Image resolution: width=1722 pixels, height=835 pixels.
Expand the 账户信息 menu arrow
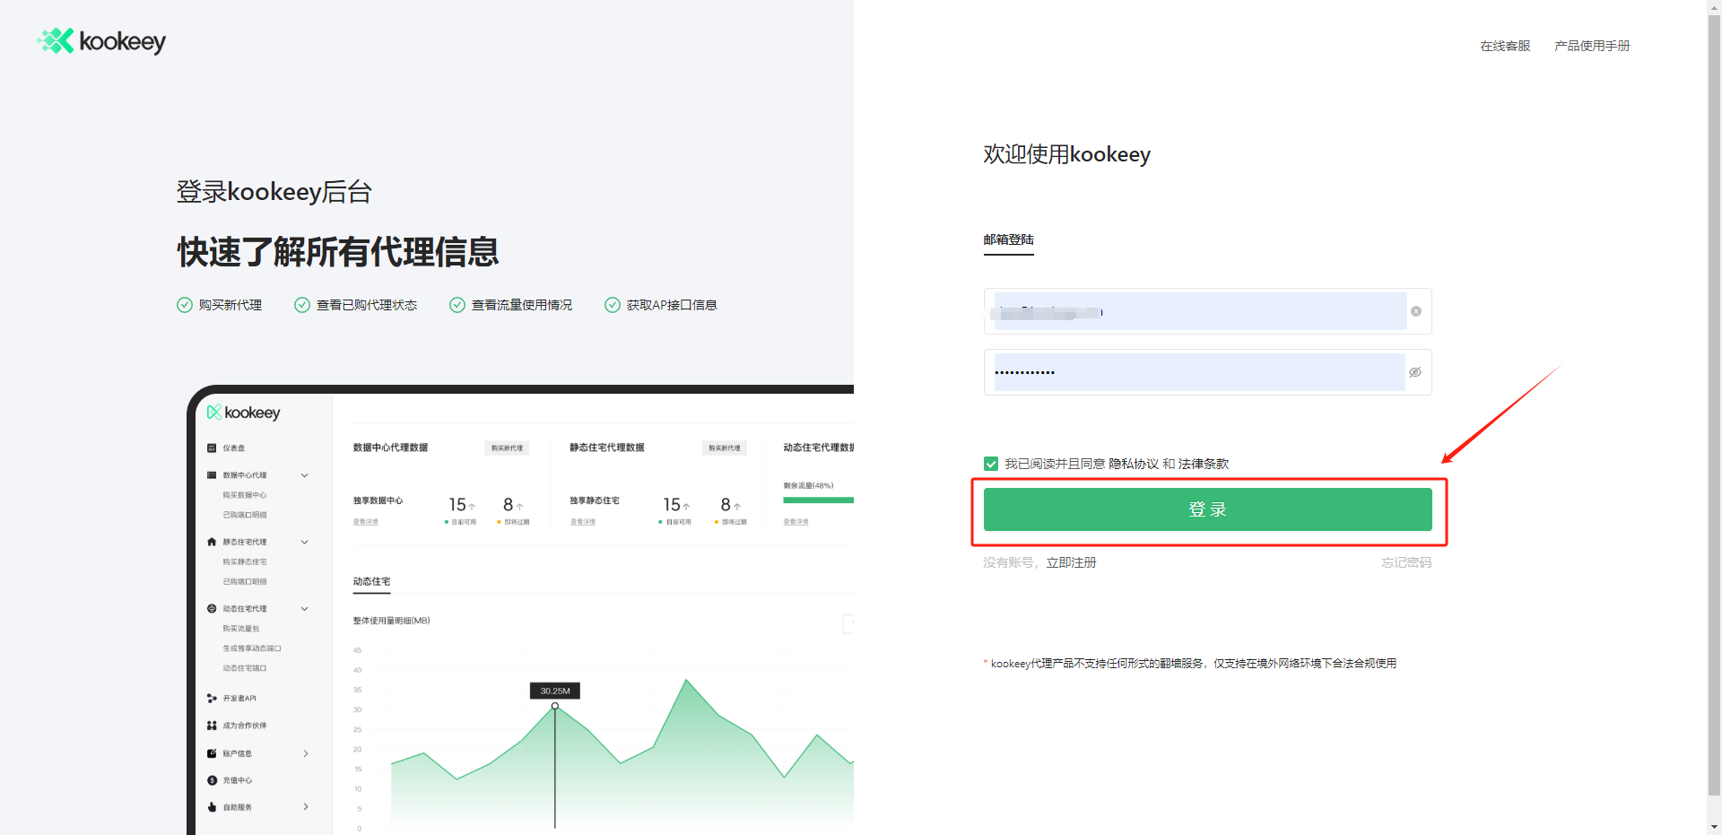307,753
